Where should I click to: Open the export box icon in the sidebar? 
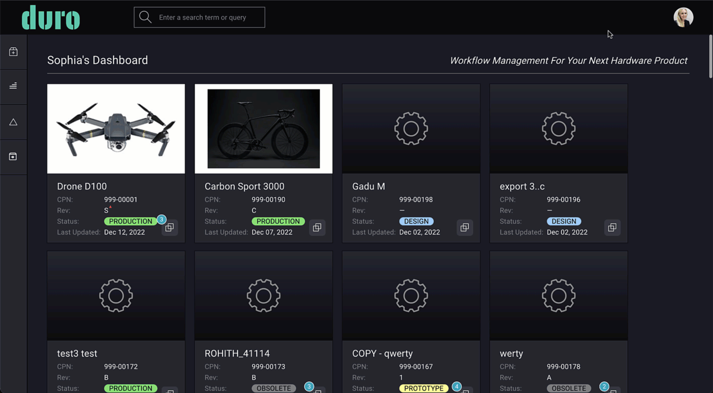click(x=13, y=157)
